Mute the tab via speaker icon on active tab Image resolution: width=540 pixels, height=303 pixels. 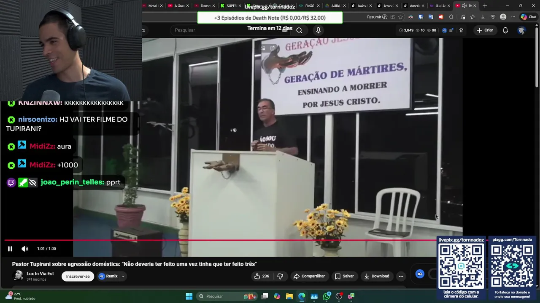point(464,5)
